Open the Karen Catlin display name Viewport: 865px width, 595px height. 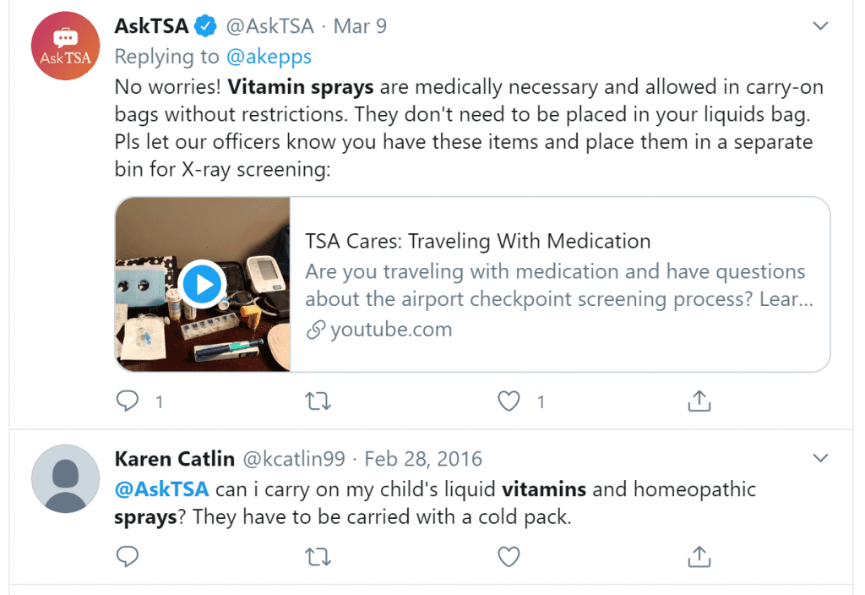[x=174, y=459]
